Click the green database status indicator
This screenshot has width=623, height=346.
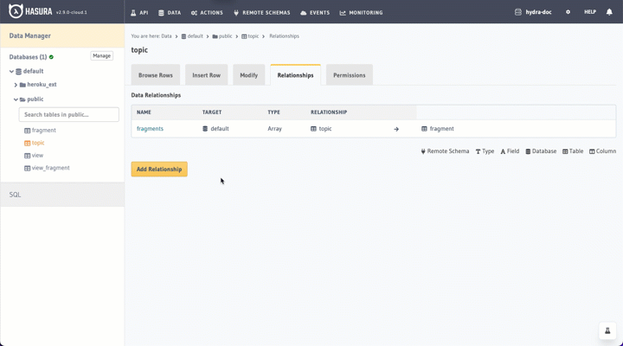pos(51,57)
